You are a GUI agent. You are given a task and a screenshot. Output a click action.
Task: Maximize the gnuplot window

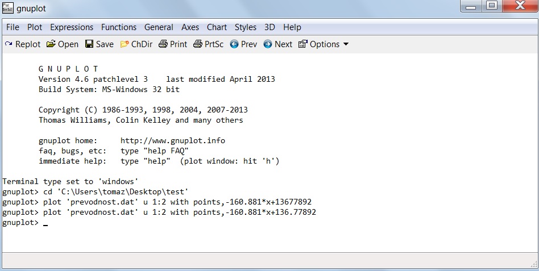pyautogui.click(x=492, y=6)
